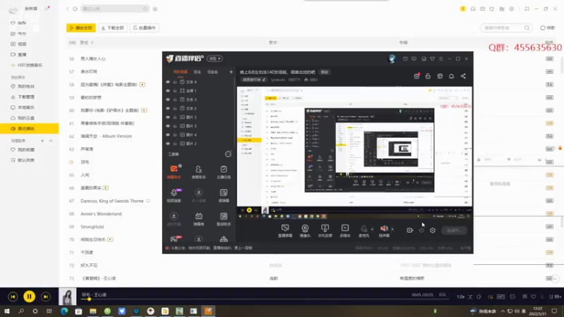Click the shuffle play mode icon

470,297
